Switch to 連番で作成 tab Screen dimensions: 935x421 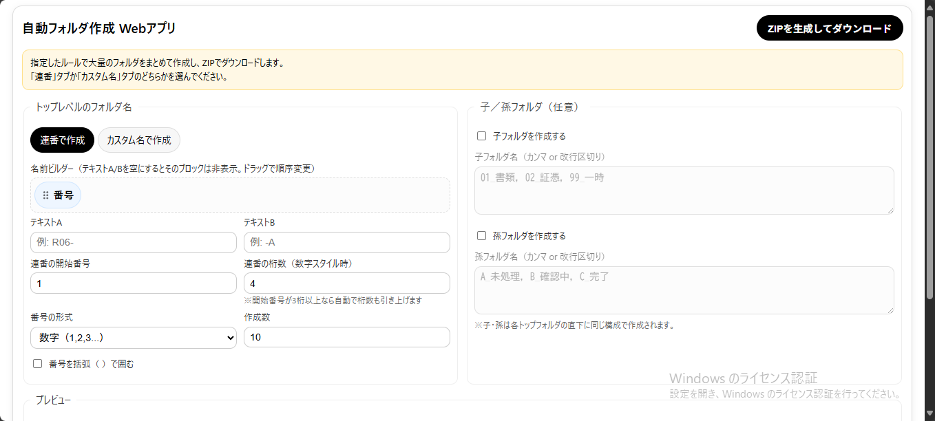tap(62, 140)
